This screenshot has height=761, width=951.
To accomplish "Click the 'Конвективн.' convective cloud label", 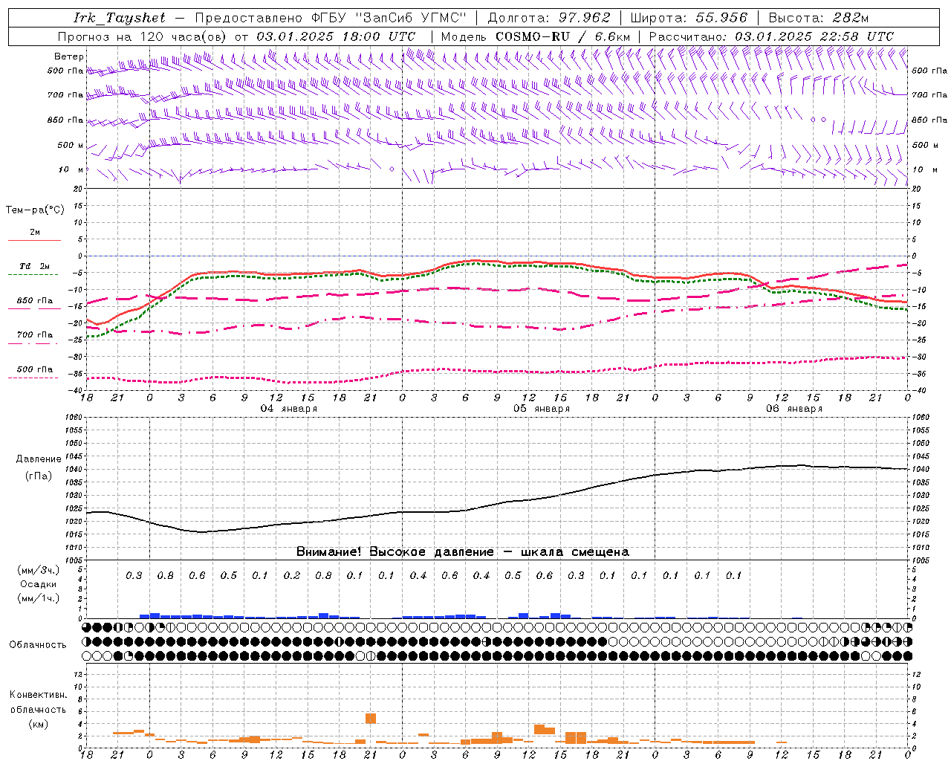I will click(38, 695).
